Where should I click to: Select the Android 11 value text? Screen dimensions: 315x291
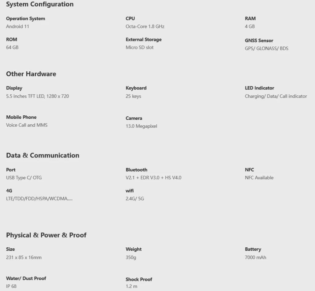(18, 26)
